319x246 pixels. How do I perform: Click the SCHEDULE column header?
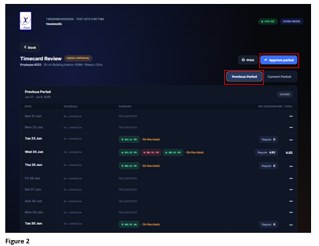pos(70,106)
